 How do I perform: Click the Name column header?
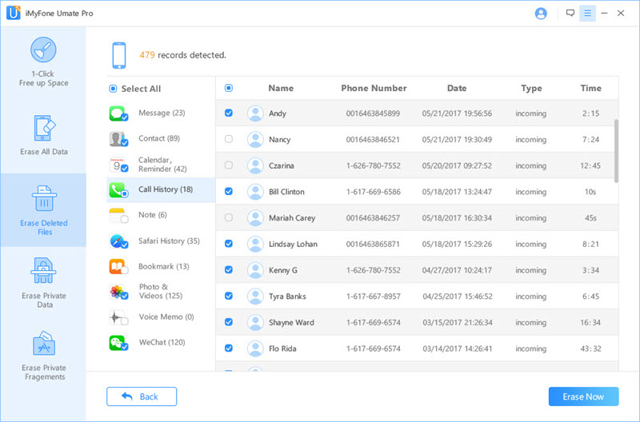pyautogui.click(x=281, y=88)
